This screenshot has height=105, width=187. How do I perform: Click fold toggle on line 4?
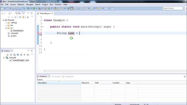[43, 27]
